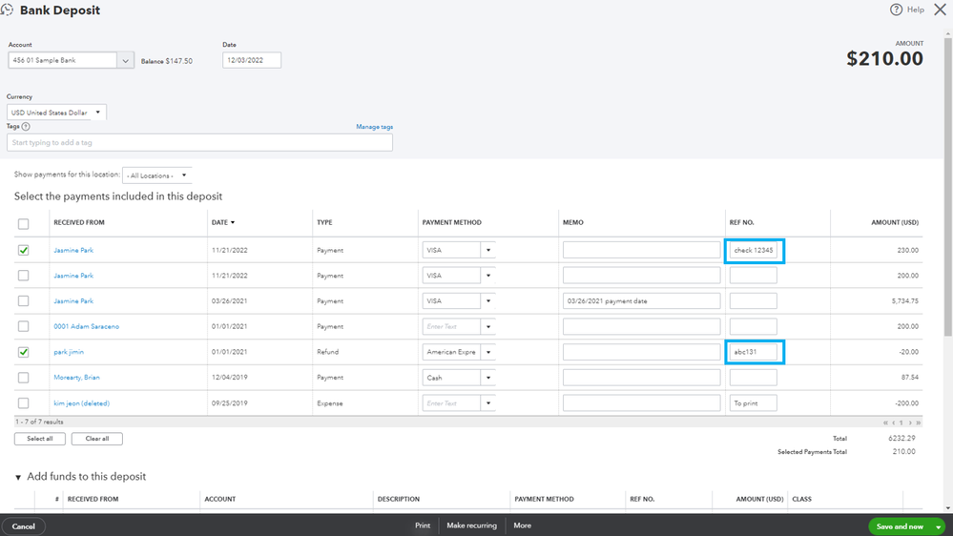Click Make recurring in the footer
953x536 pixels.
(471, 526)
